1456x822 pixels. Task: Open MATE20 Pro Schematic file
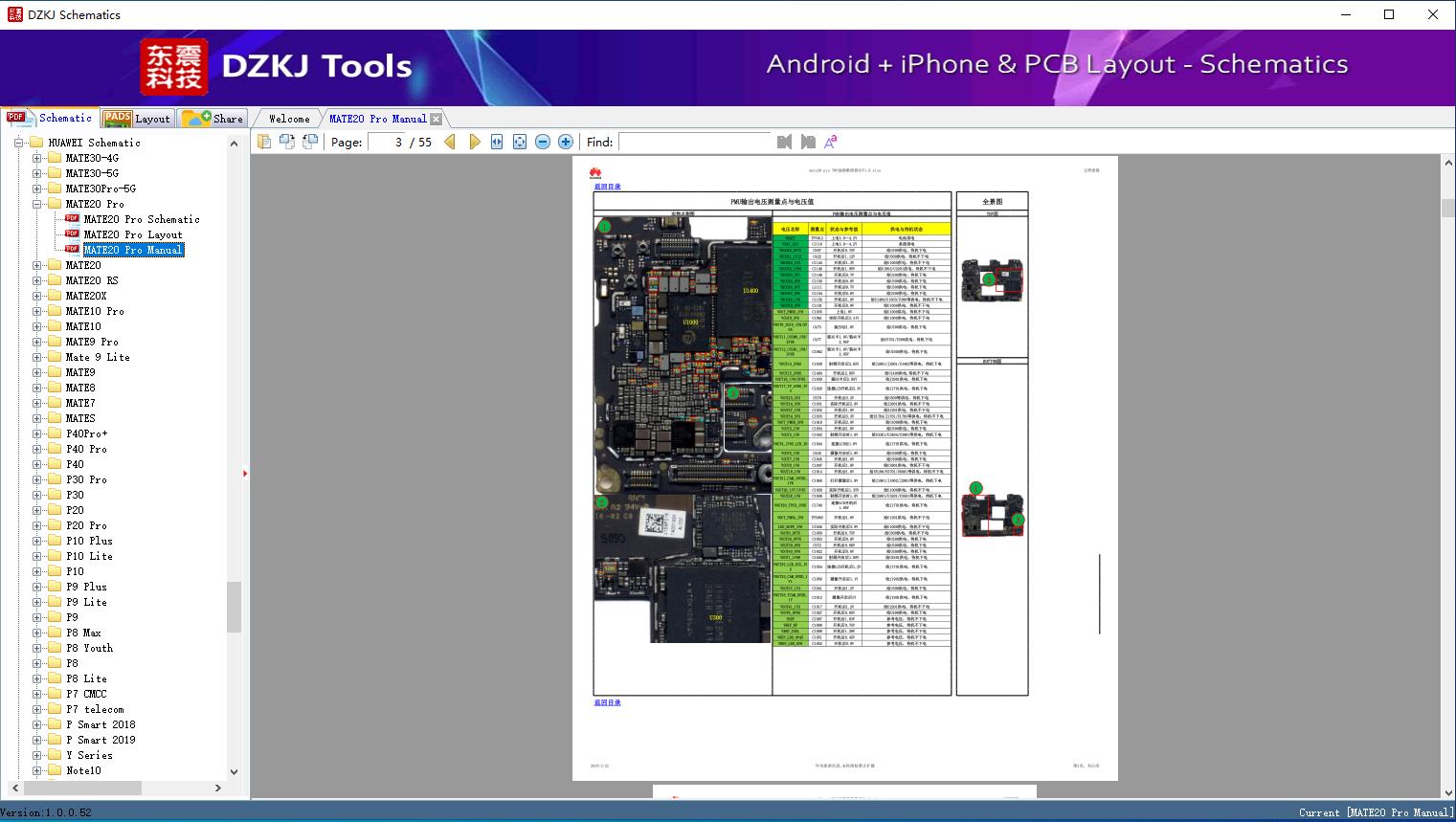pos(141,219)
